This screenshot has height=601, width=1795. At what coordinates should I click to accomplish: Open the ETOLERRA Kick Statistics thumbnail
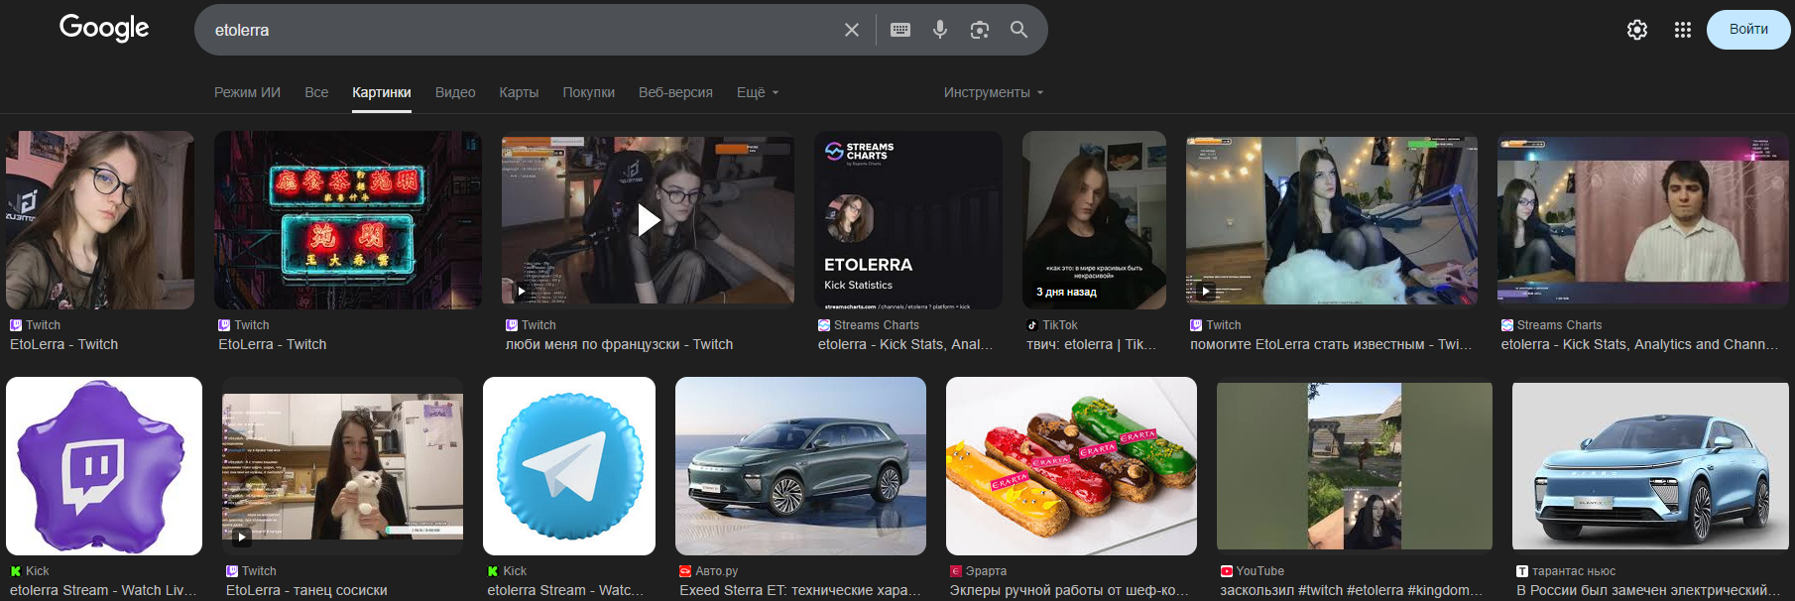(908, 220)
